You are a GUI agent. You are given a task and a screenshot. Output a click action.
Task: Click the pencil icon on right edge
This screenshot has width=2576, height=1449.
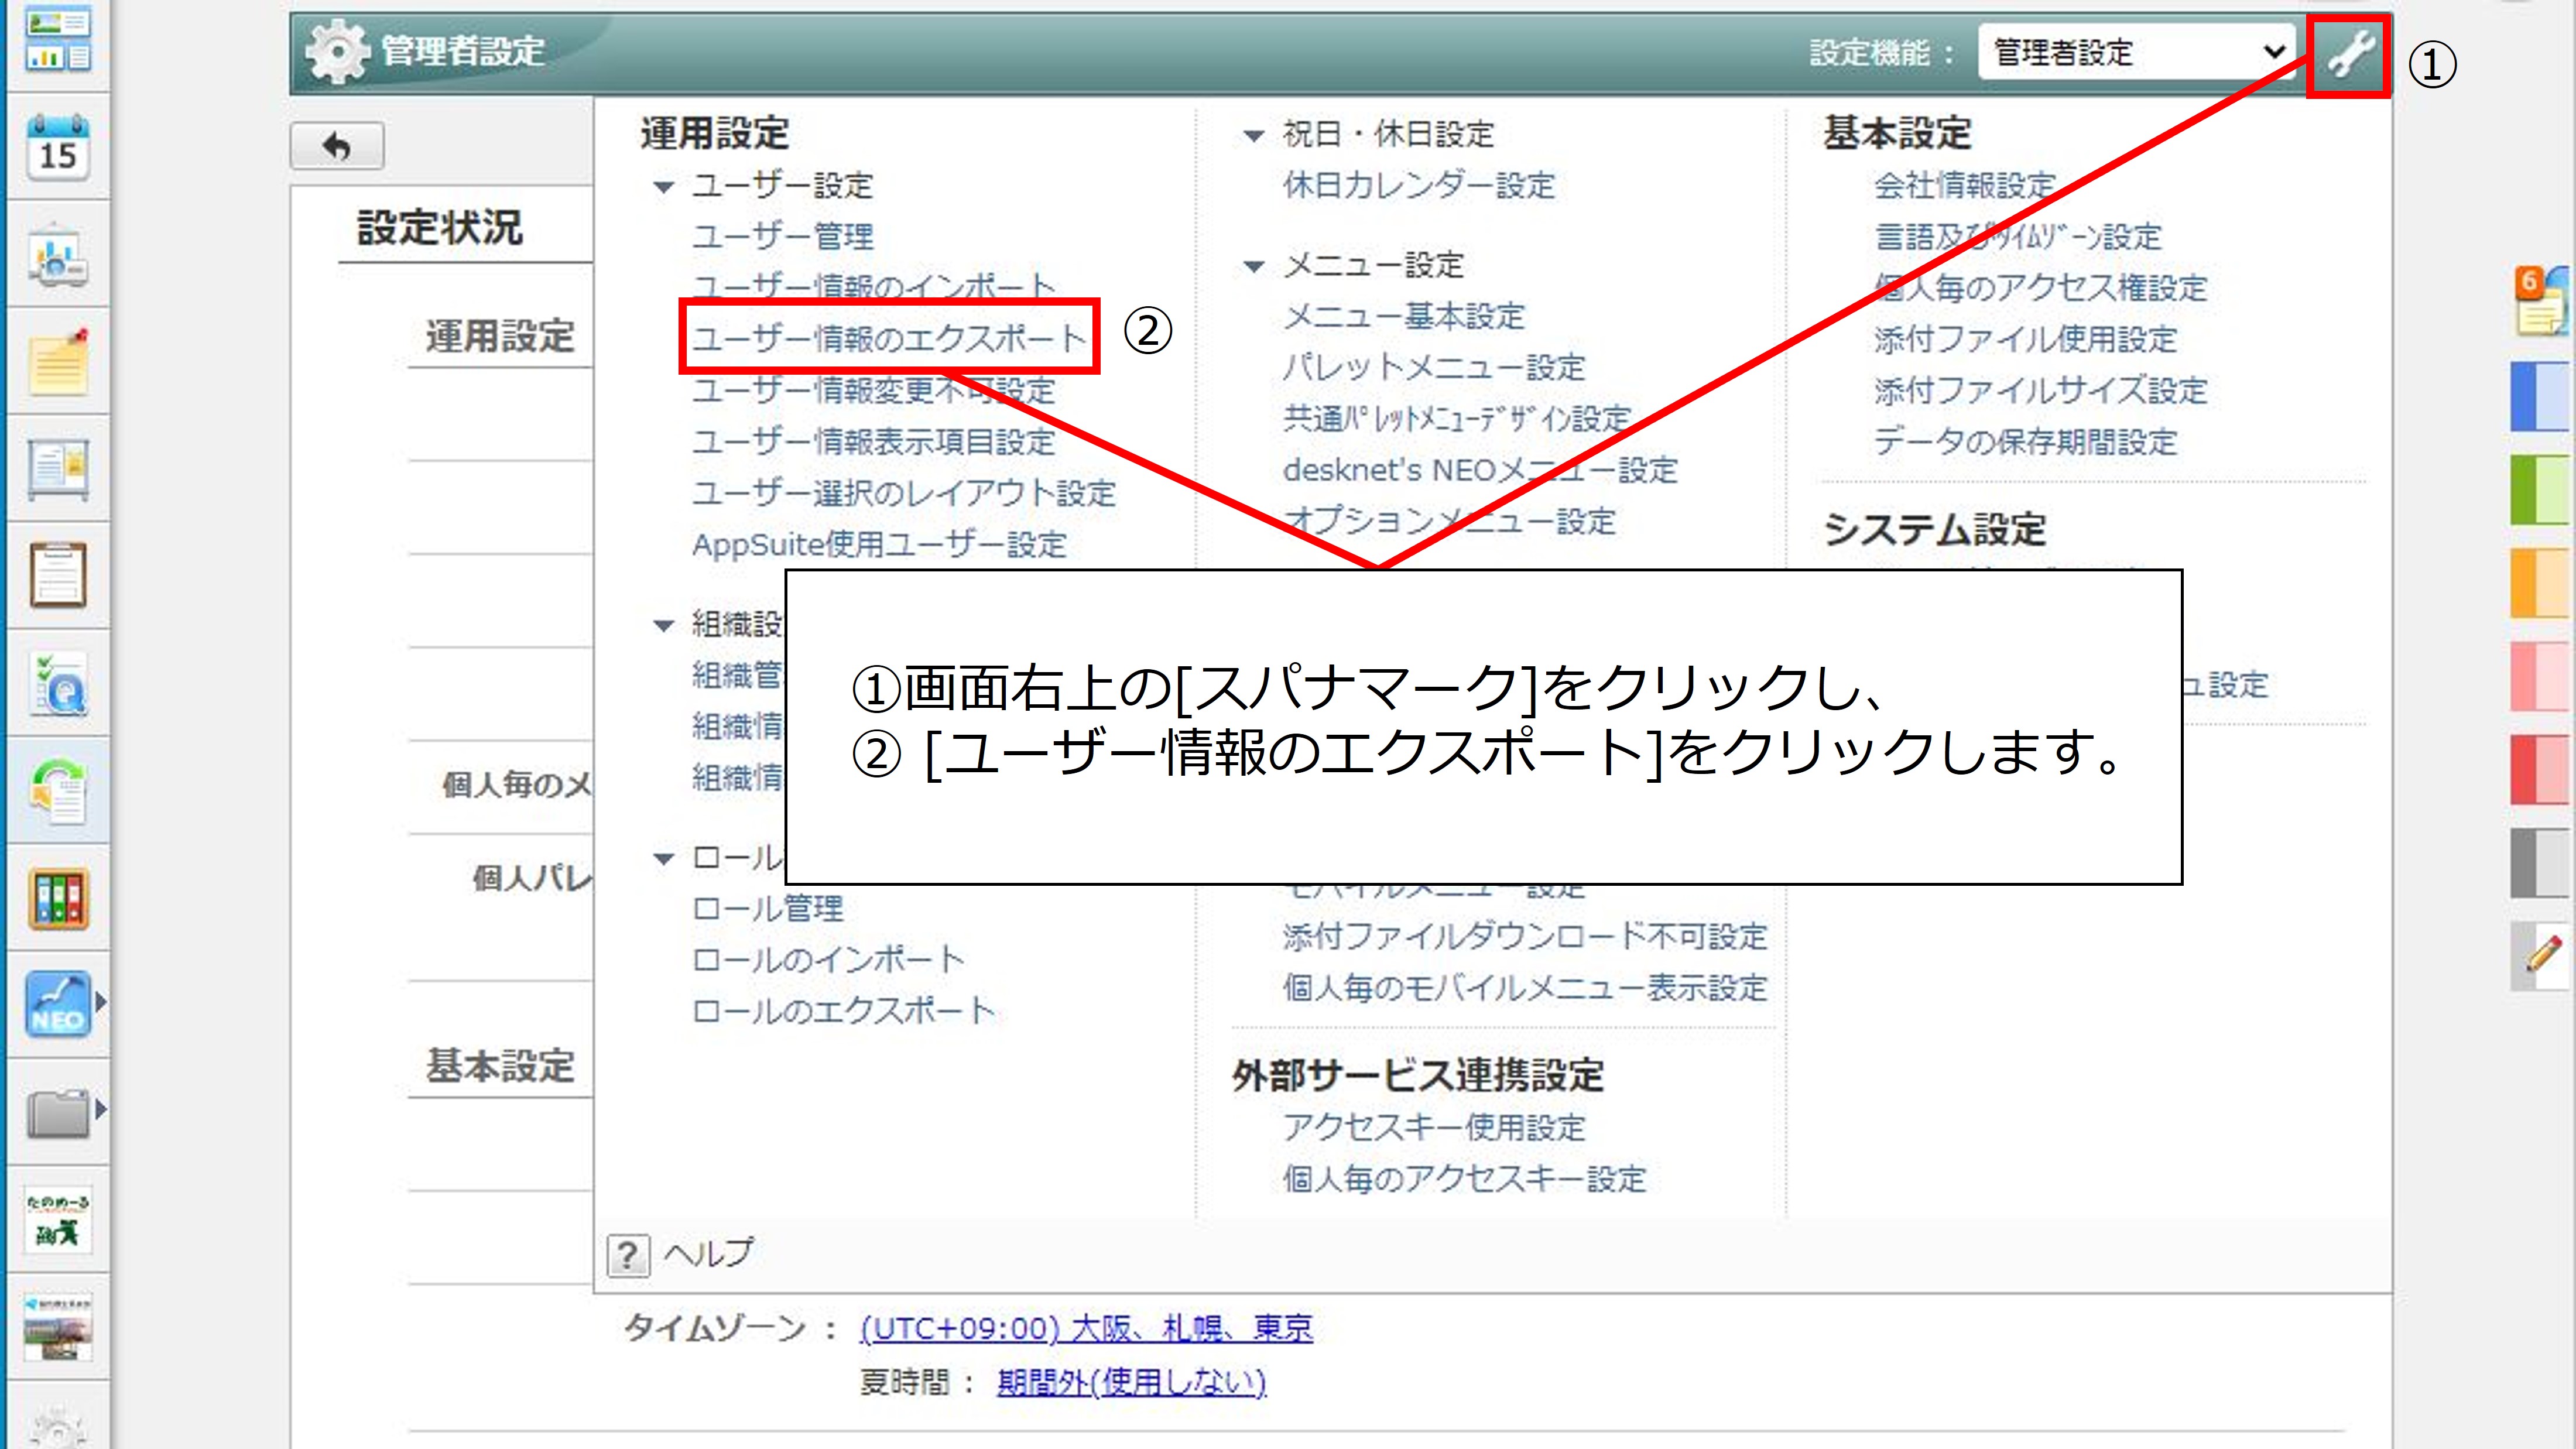(x=2543, y=954)
